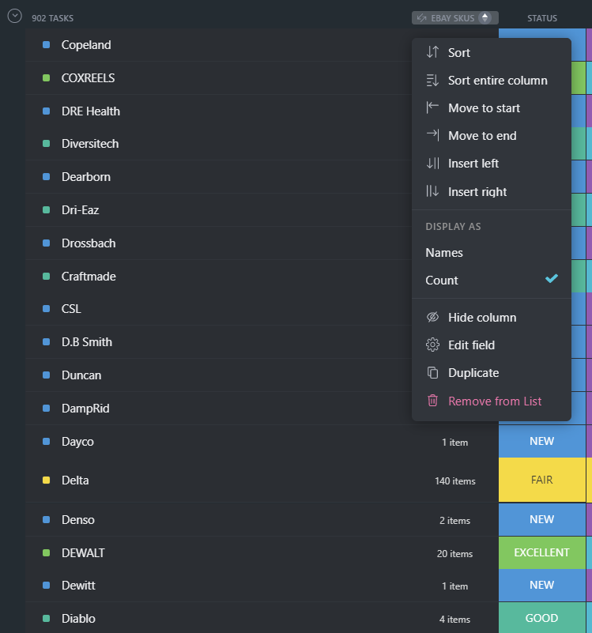The height and width of the screenshot is (633, 592).
Task: Click the gear icon beside Edit field
Action: [432, 345]
